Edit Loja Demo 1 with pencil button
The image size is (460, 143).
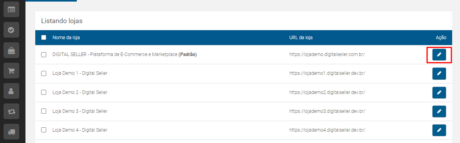click(x=439, y=74)
